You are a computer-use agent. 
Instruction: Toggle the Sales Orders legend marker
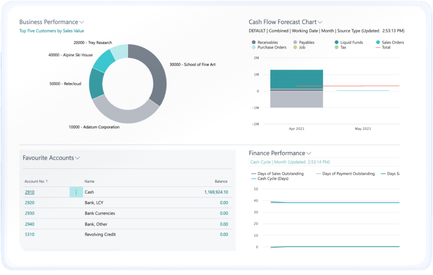(378, 42)
